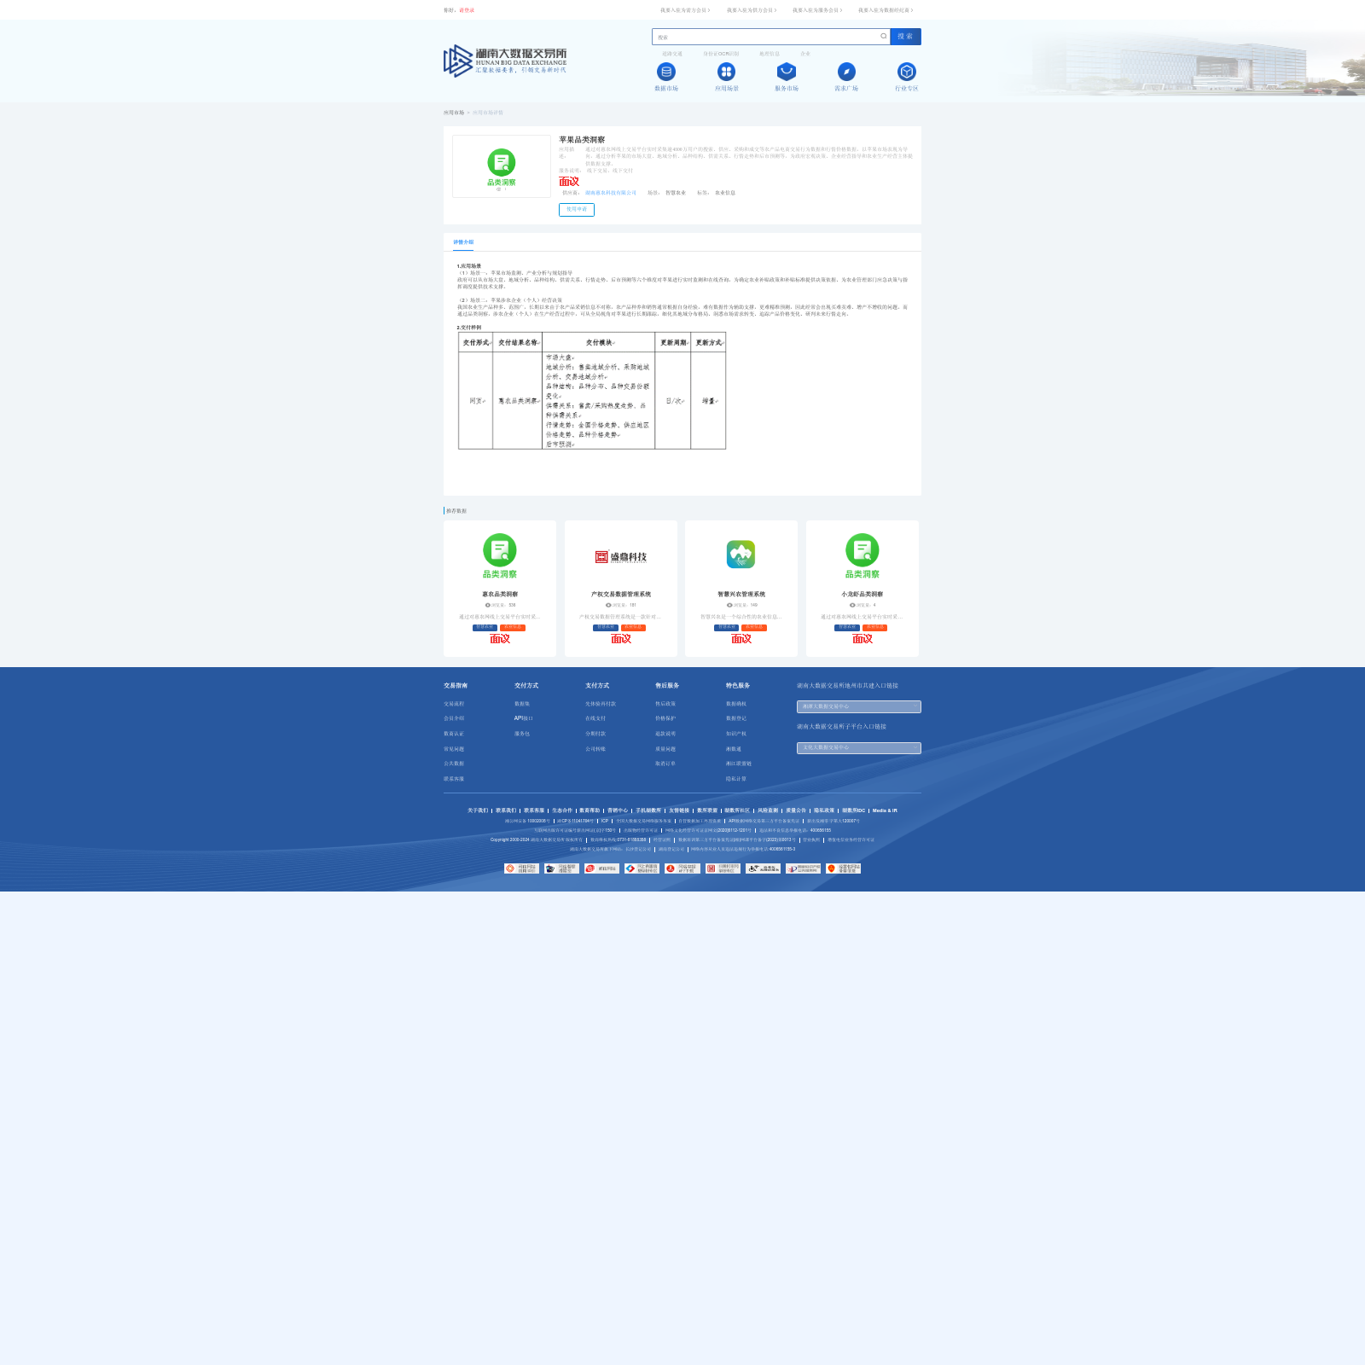The height and width of the screenshot is (1365, 1365).
Task: Open the 隐私政策 footer menu item
Action: (824, 810)
